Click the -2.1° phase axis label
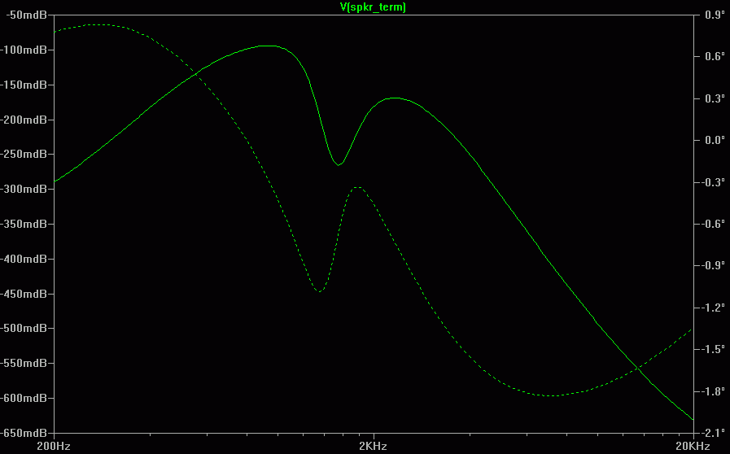 pyautogui.click(x=712, y=433)
